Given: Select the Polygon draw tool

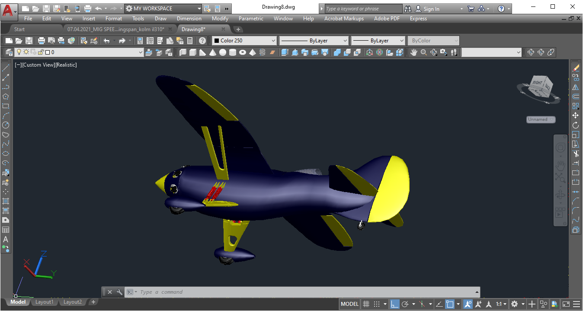Looking at the screenshot, I should click(x=6, y=96).
